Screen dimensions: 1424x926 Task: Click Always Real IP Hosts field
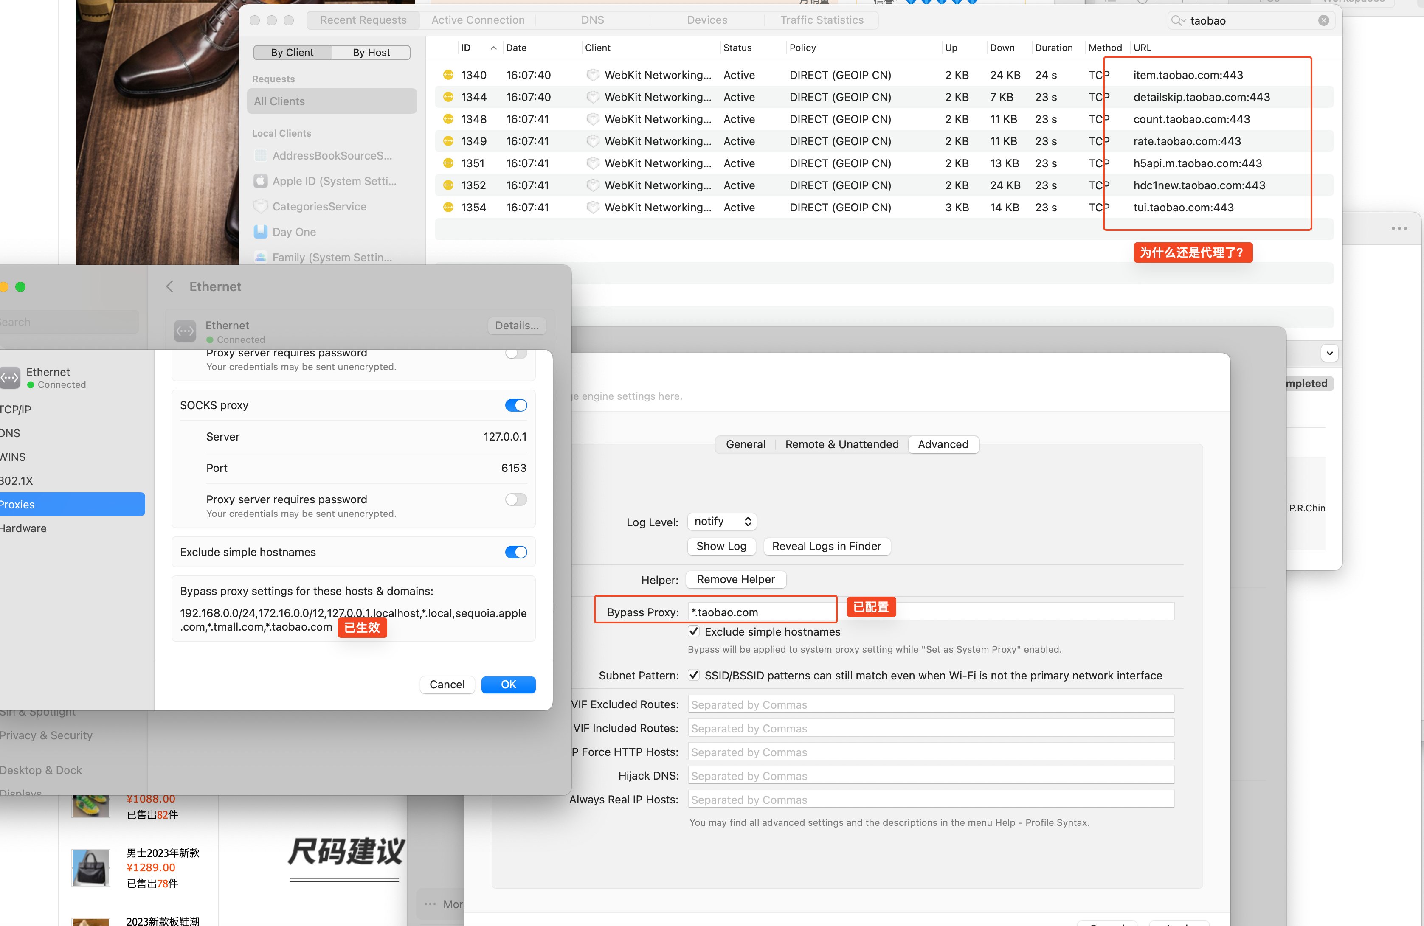tap(931, 799)
